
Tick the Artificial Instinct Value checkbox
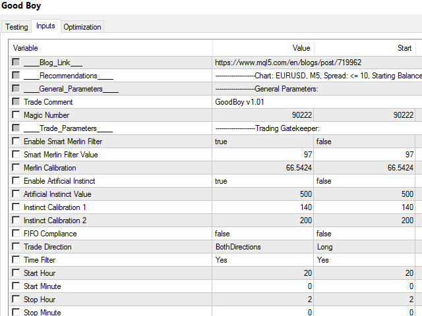click(16, 194)
